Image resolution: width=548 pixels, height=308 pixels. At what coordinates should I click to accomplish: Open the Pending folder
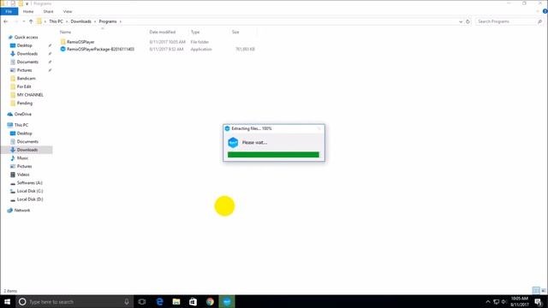pos(25,104)
